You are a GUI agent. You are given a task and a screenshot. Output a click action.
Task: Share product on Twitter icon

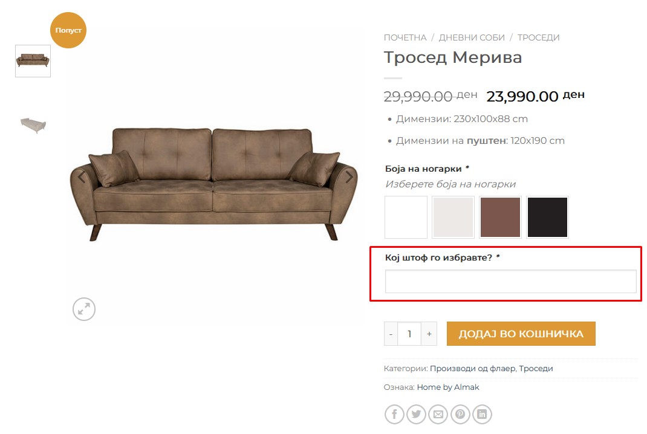[416, 414]
